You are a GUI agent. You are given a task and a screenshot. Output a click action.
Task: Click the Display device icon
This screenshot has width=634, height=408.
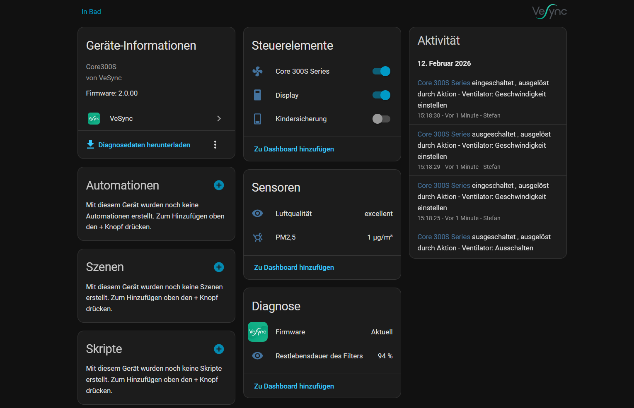[x=257, y=95]
